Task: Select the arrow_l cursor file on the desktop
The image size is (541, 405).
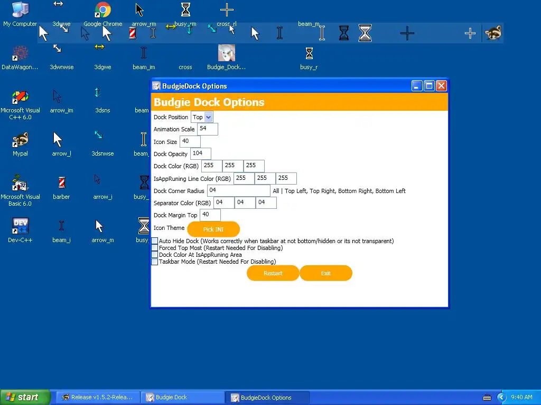Action: pos(61,144)
